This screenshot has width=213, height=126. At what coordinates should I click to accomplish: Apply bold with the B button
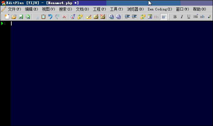(x=175, y=17)
